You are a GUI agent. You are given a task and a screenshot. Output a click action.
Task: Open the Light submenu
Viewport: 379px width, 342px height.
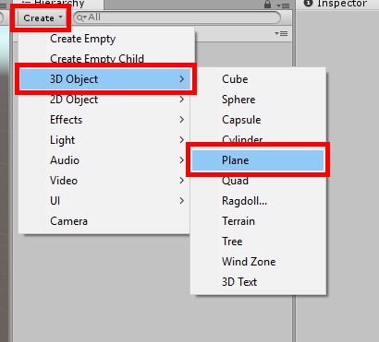tap(104, 140)
